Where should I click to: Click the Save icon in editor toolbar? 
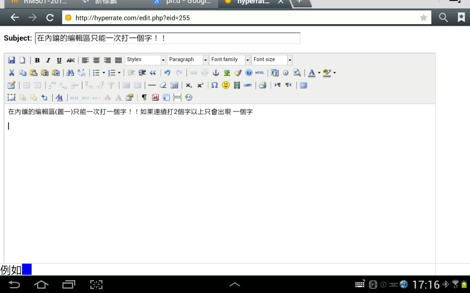(12, 60)
